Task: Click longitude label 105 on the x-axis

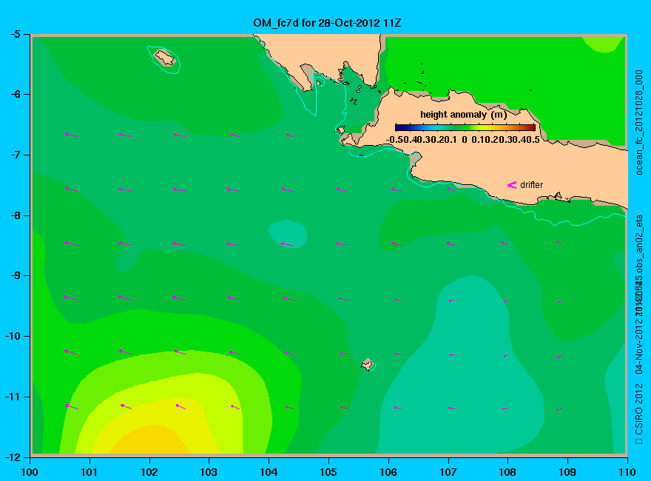Action: pyautogui.click(x=328, y=472)
